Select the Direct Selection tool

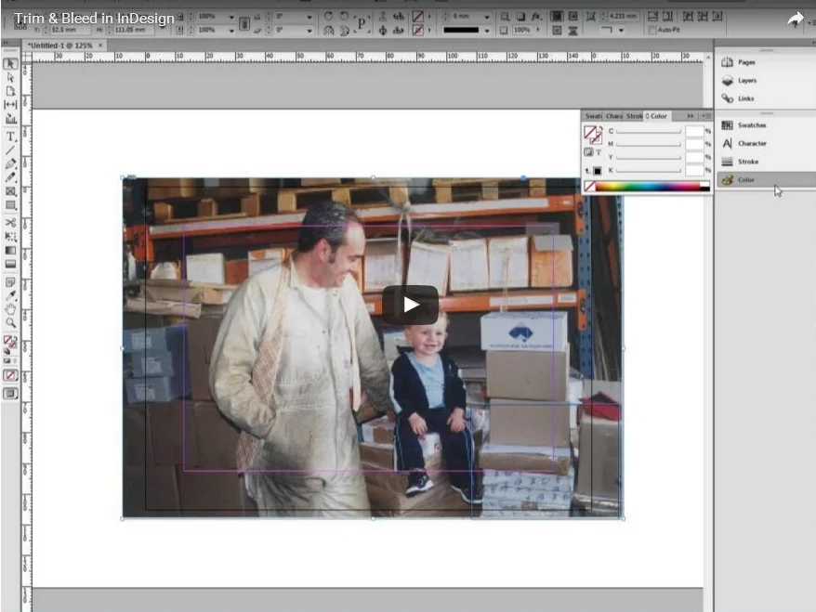(x=10, y=77)
